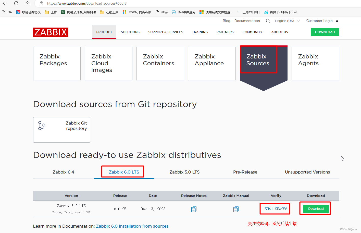The height and width of the screenshot is (233, 361).
Task: Expand the English (US) language dropdown
Action: click(287, 21)
